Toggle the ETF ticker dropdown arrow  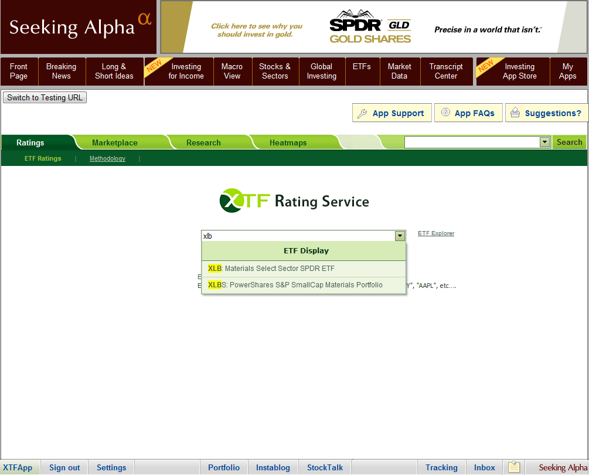(400, 236)
